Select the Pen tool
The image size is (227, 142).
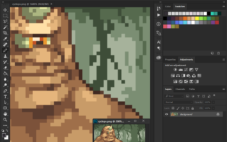(5, 91)
